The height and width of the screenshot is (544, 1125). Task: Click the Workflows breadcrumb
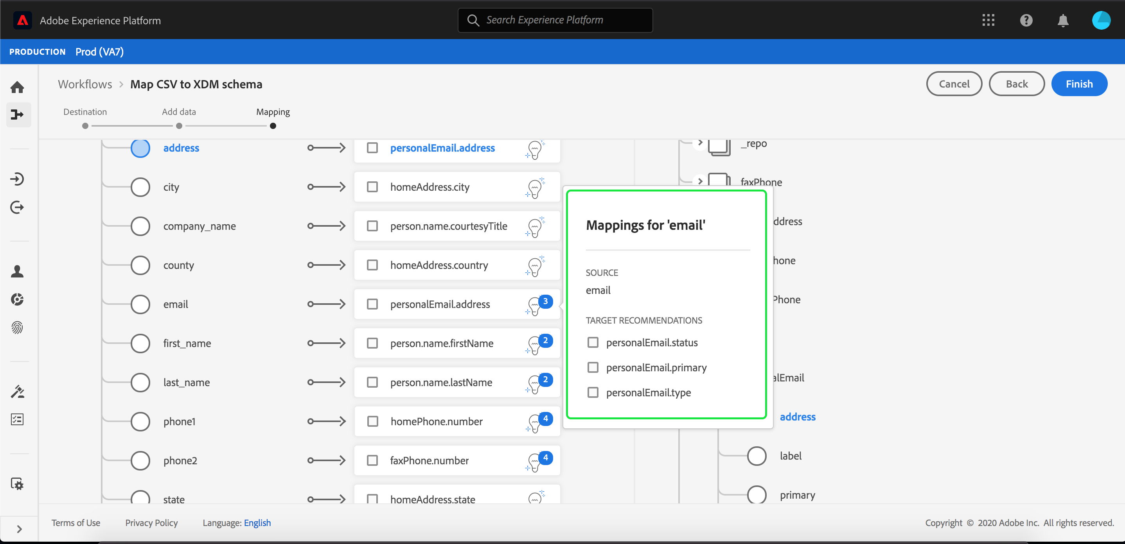tap(85, 84)
